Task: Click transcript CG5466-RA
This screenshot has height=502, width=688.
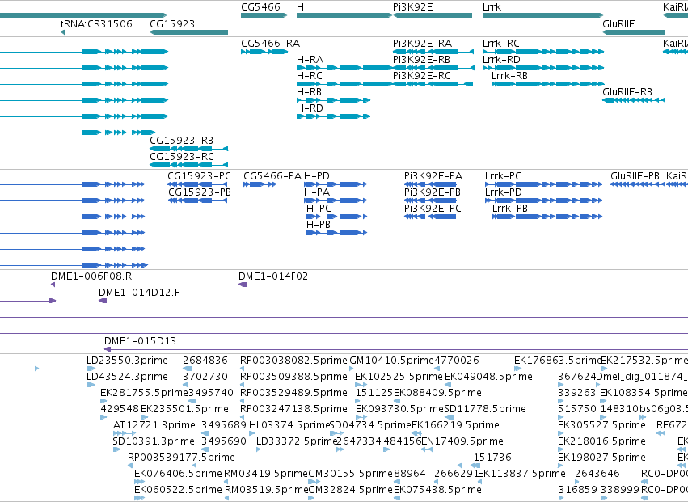Action: click(x=264, y=52)
